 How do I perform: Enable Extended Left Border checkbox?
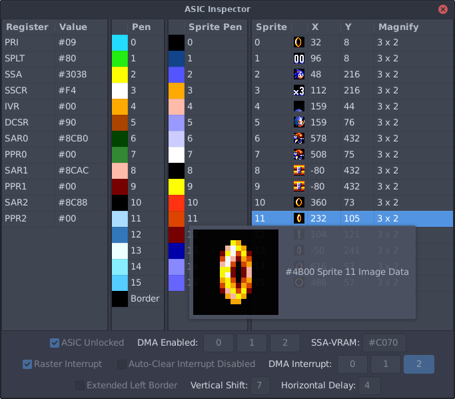(x=80, y=386)
